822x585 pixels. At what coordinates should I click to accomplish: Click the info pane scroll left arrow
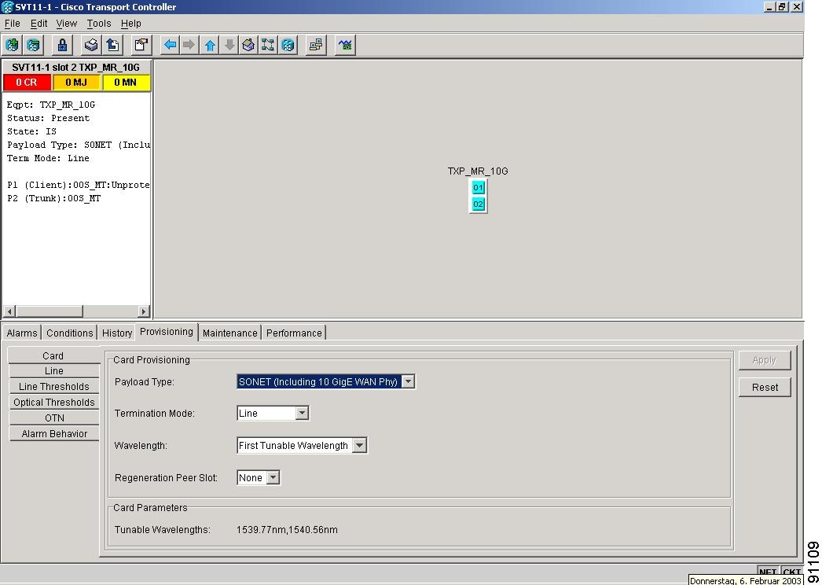click(x=9, y=311)
